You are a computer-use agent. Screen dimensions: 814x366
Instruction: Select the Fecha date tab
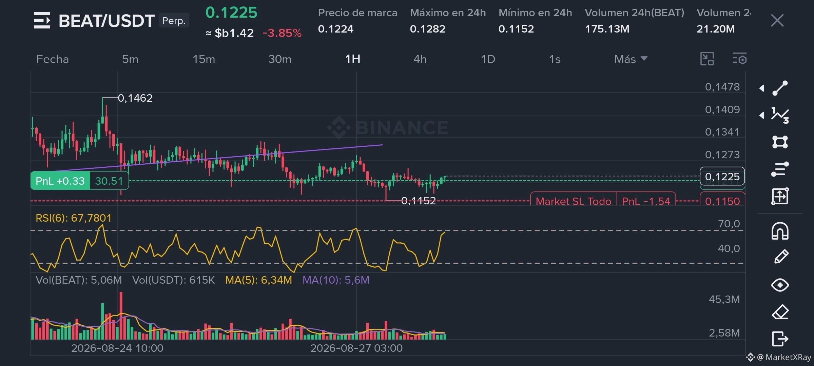[53, 59]
